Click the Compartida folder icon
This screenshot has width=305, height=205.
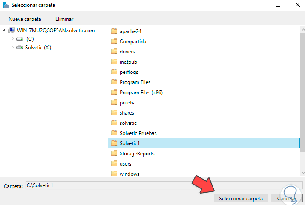[114, 41]
